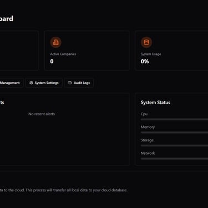Screen dimensions: 208x208
Task: Select the System Usage stat card
Action: pyautogui.click(x=171, y=50)
